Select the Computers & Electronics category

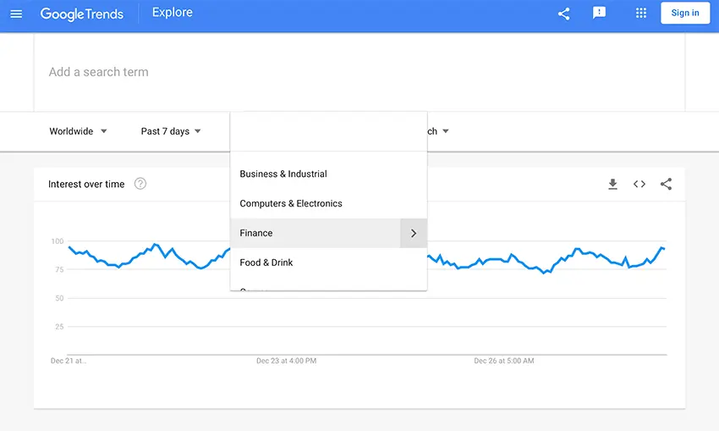(x=328, y=203)
